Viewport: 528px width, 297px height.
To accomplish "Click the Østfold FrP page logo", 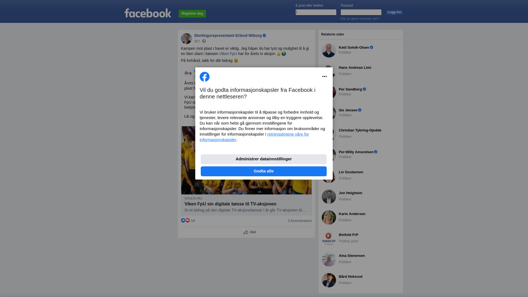I will pos(329,238).
